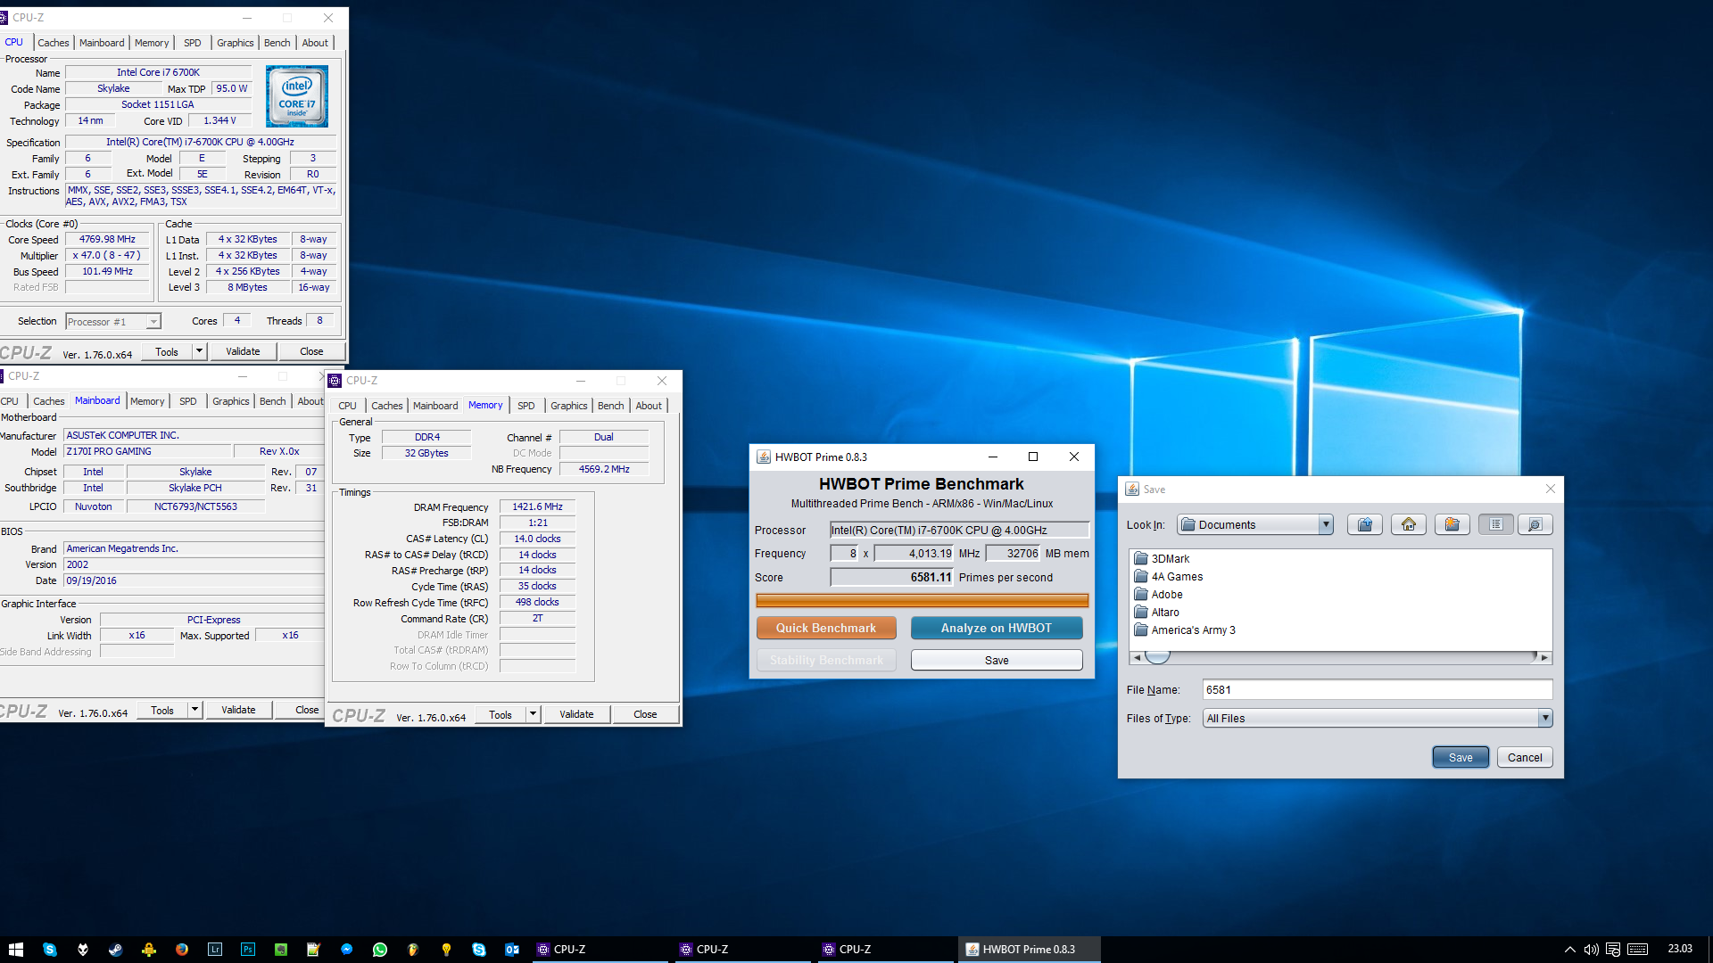Click Analyze on HWBOT button
Screen dimensions: 1713x963
point(997,628)
